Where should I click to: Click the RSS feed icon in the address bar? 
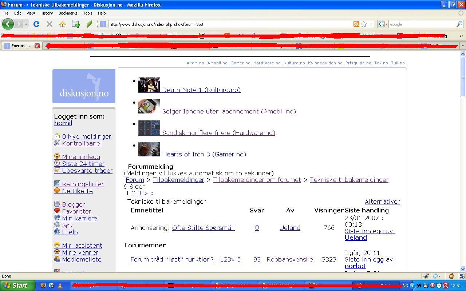(356, 24)
